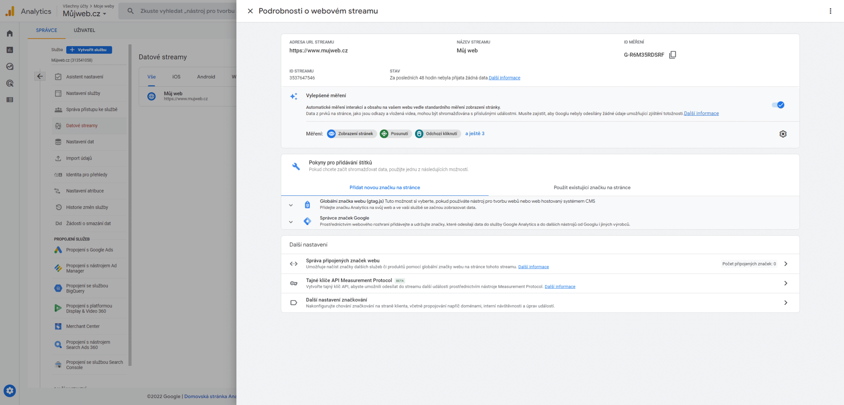Open Správa připojených značek webu chevron

click(x=785, y=264)
